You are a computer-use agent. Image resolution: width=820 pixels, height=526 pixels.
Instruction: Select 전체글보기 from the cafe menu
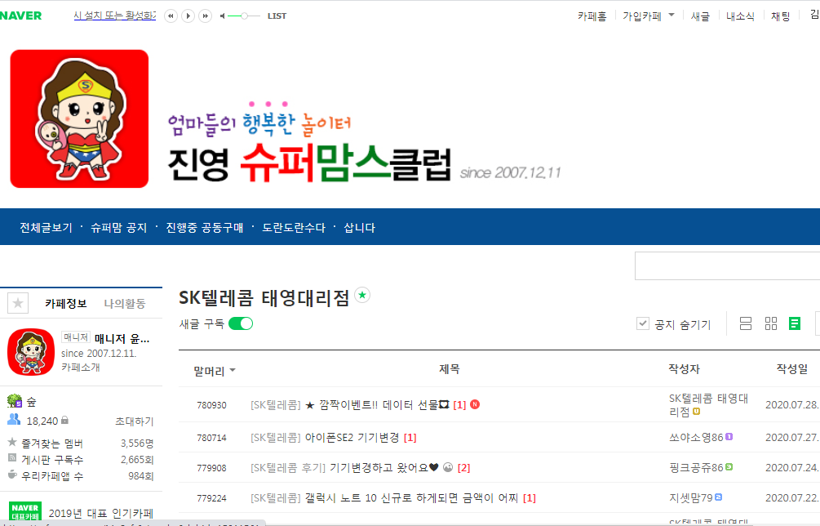point(44,225)
